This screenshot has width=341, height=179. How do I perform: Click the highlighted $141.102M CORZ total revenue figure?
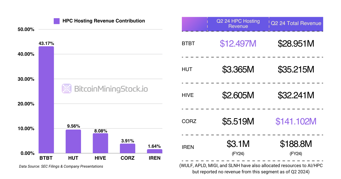click(x=296, y=121)
